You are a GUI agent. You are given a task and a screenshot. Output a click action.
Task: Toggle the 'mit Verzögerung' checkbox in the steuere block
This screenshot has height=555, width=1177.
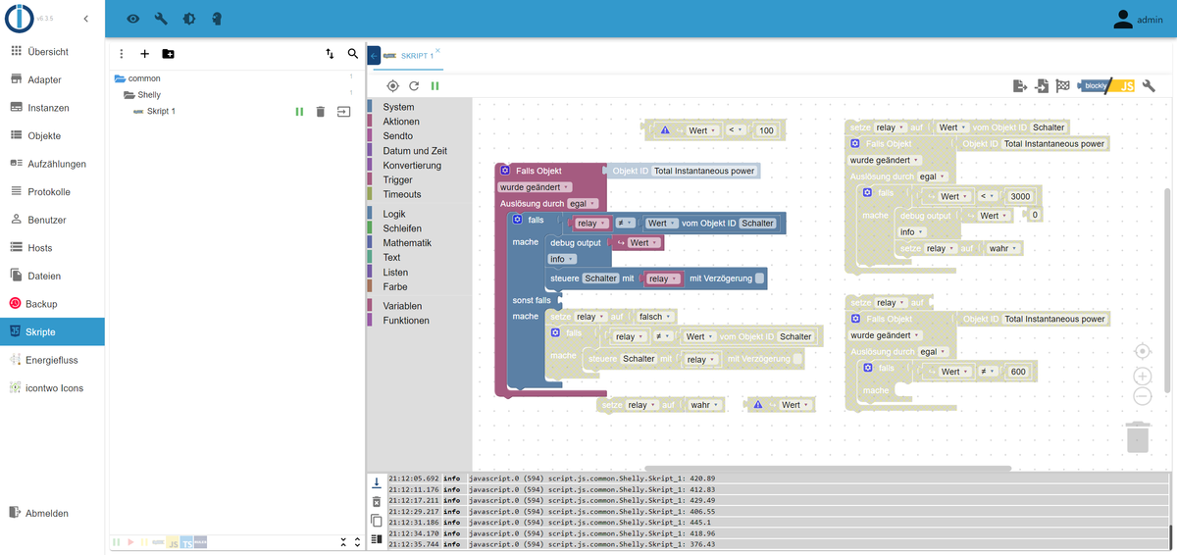click(x=759, y=278)
